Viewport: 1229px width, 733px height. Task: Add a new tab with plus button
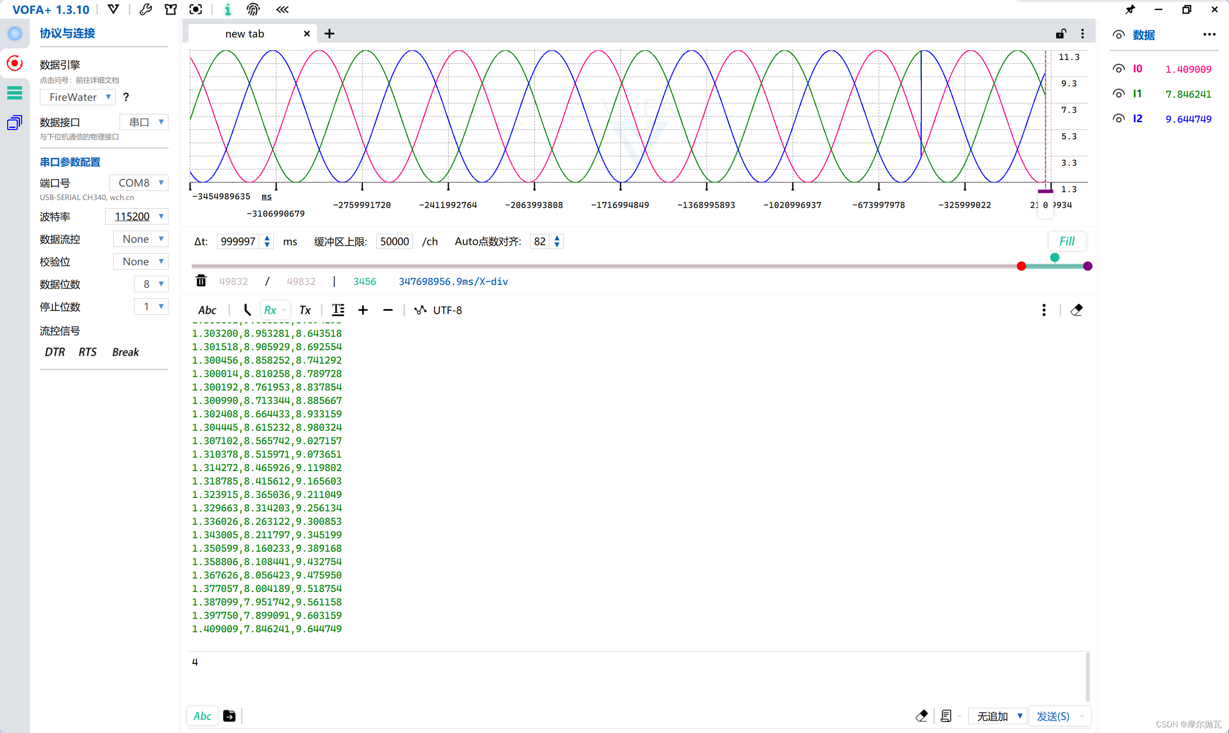click(330, 34)
